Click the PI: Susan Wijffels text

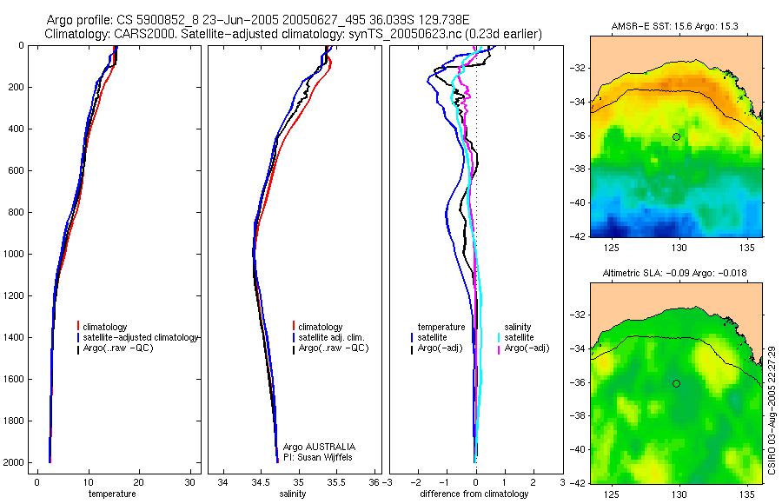[318, 457]
